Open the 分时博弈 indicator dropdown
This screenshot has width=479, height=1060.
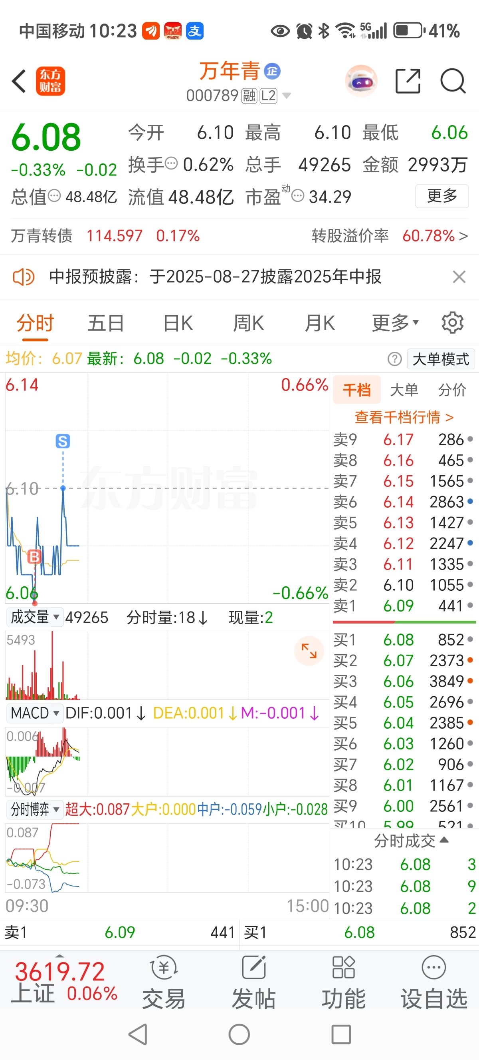35,809
